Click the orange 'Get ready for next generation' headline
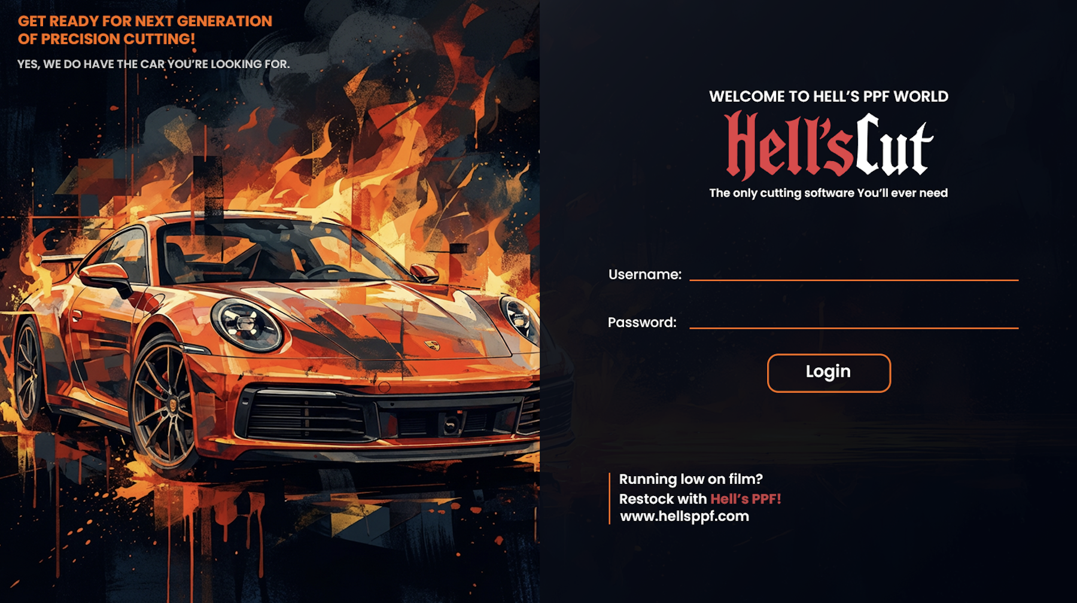 (x=145, y=30)
